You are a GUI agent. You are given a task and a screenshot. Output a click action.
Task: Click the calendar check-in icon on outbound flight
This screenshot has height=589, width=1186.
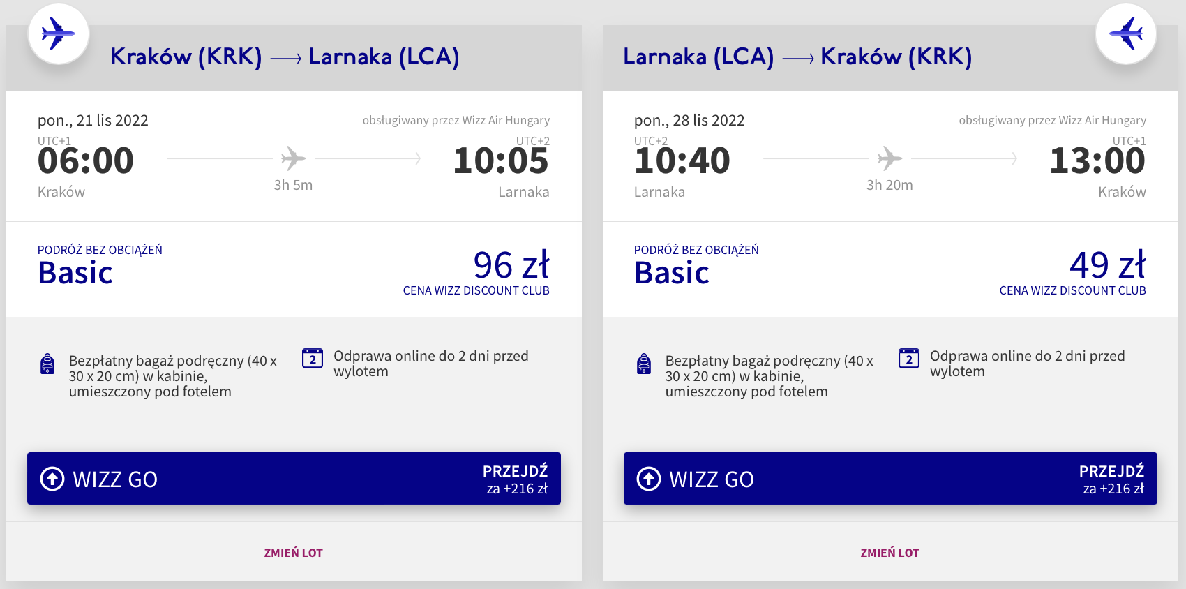coord(312,358)
